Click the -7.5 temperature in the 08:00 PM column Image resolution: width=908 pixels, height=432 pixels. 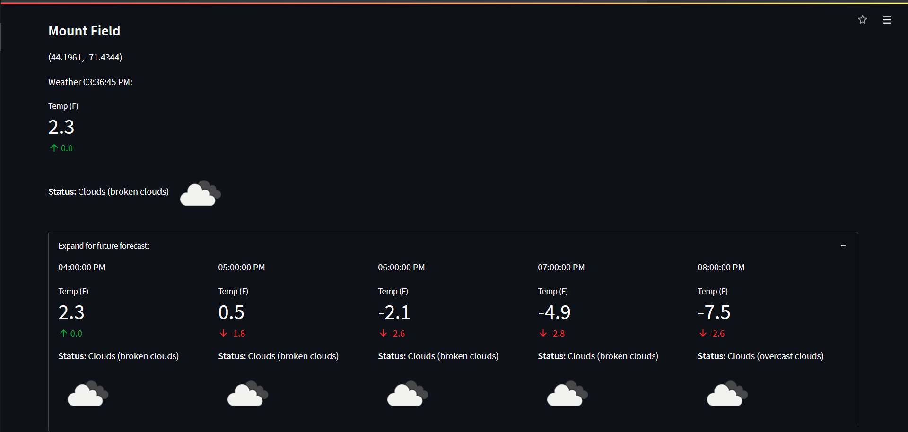[x=714, y=312]
